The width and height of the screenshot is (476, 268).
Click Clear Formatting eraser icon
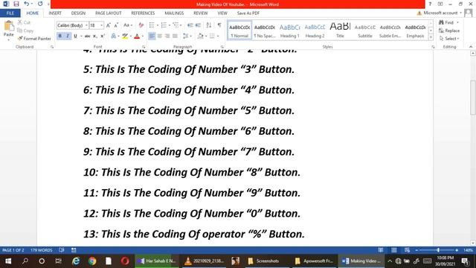(x=141, y=25)
